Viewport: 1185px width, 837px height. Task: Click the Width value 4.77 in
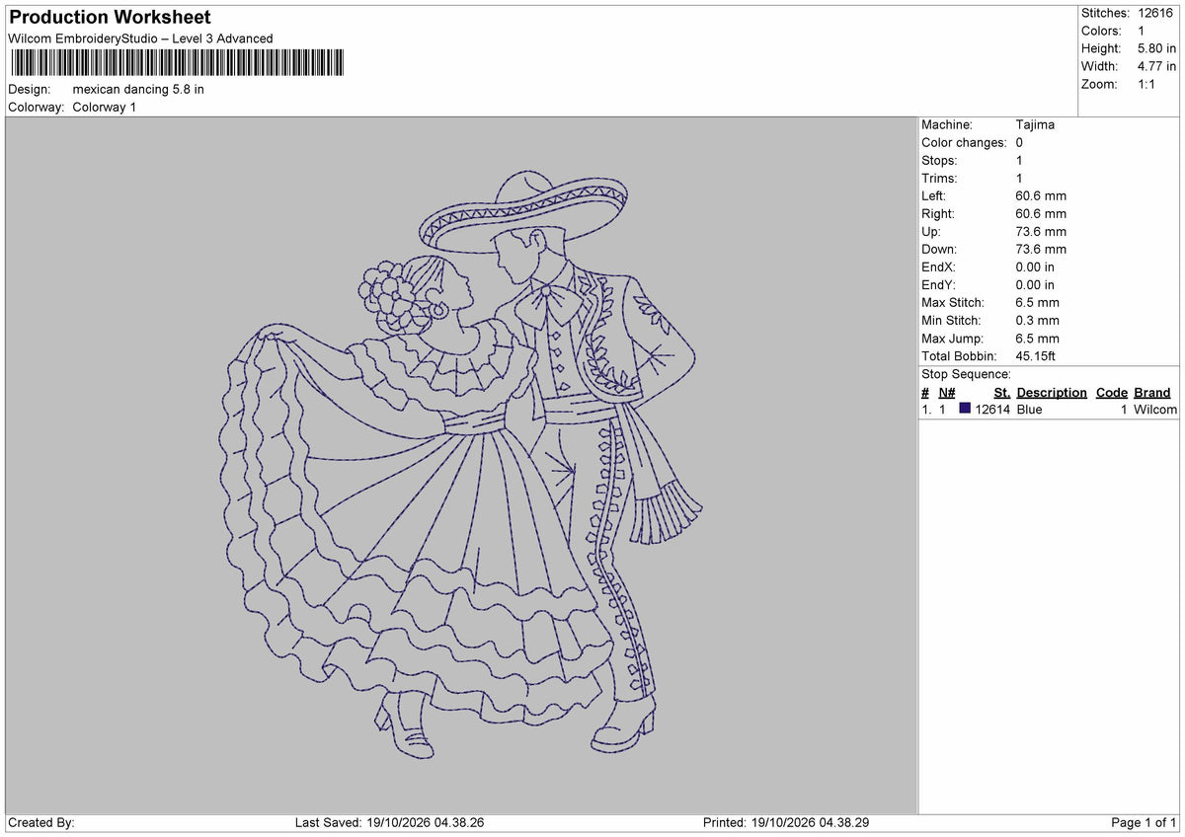click(1156, 66)
